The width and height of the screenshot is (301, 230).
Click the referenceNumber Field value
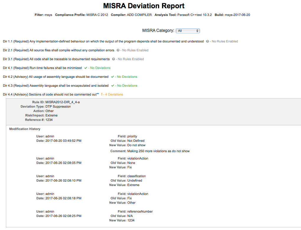140,211
